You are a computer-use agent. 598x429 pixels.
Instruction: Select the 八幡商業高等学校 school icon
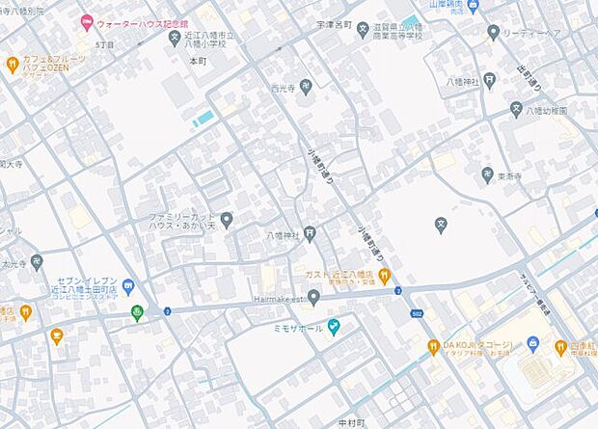363,31
